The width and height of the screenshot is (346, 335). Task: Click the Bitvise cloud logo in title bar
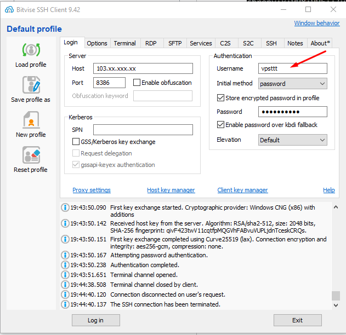[9, 9]
